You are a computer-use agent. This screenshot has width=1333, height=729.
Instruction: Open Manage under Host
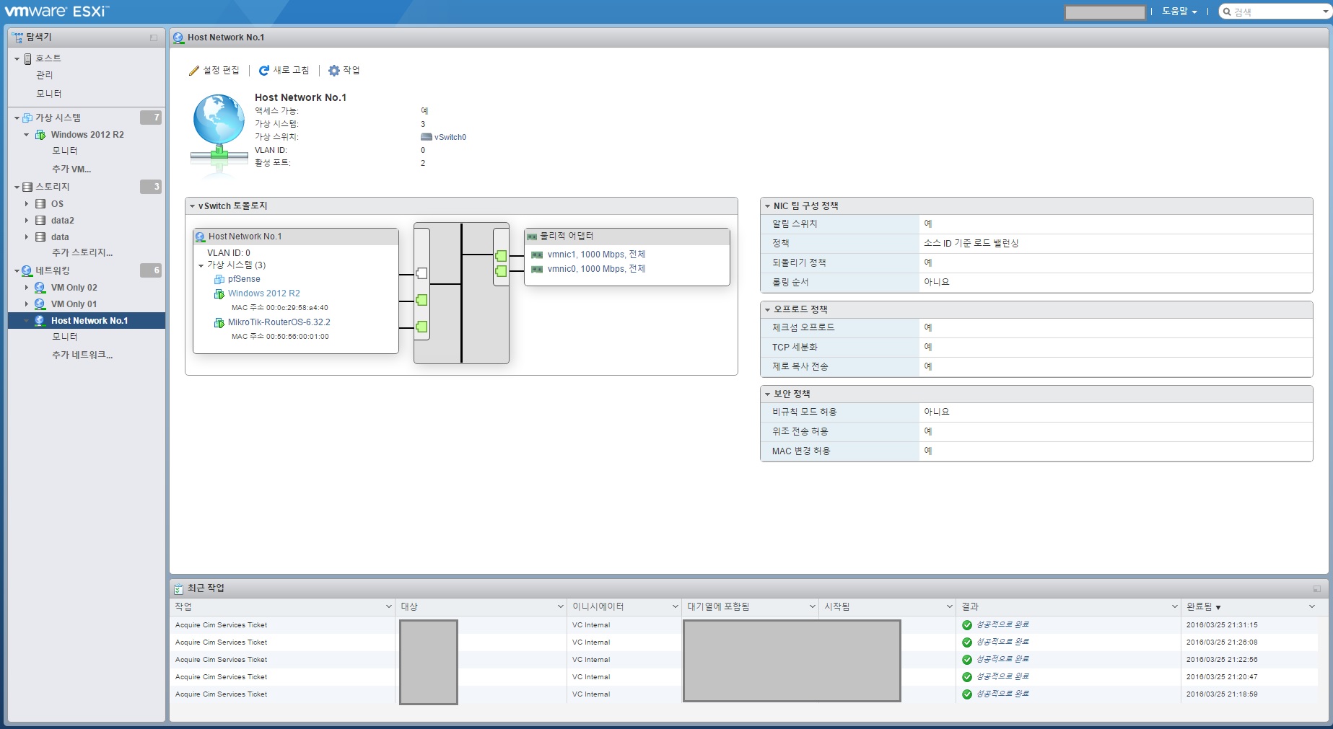pyautogui.click(x=44, y=75)
